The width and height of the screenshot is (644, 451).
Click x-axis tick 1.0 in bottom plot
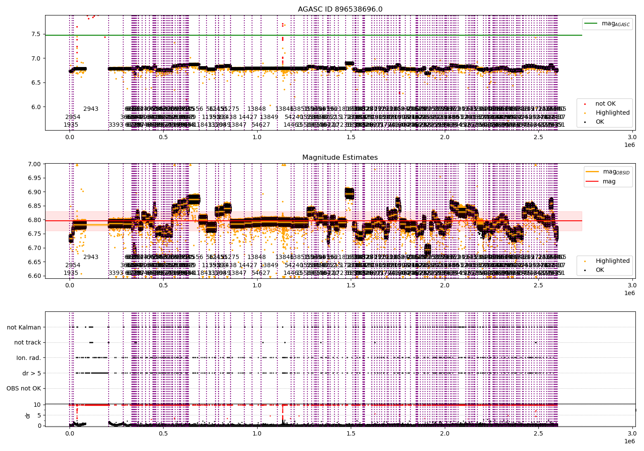click(x=257, y=434)
